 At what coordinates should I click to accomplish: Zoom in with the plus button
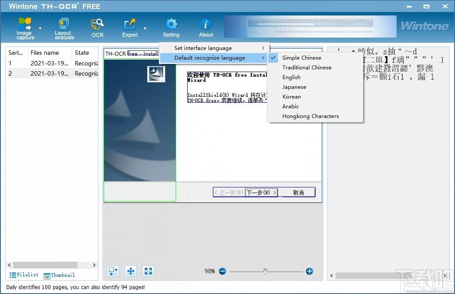309,271
